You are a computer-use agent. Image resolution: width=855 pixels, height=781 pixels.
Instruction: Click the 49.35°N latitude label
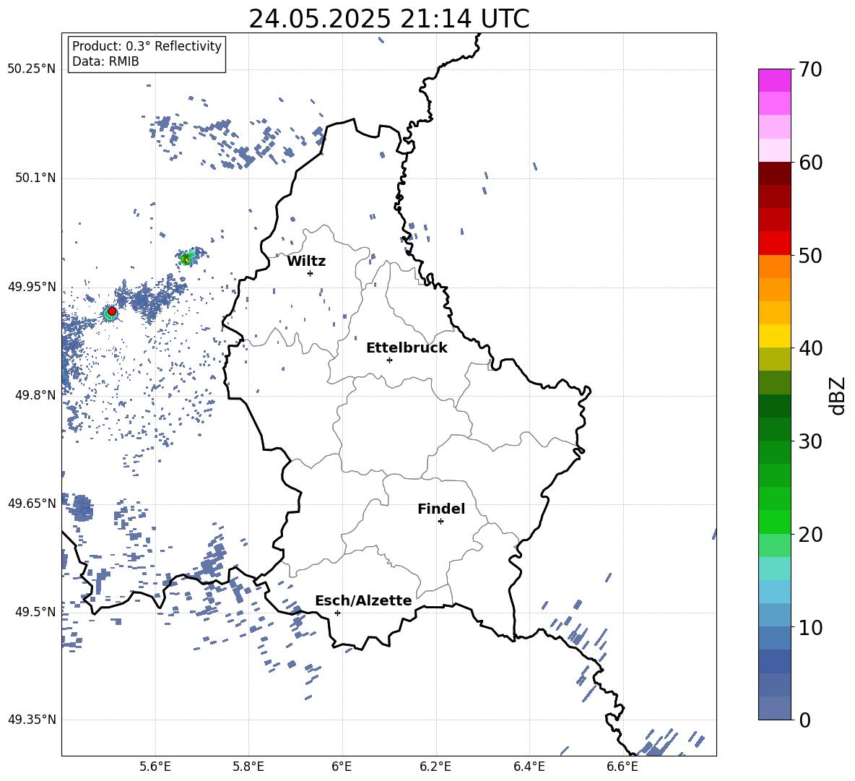pos(32,720)
